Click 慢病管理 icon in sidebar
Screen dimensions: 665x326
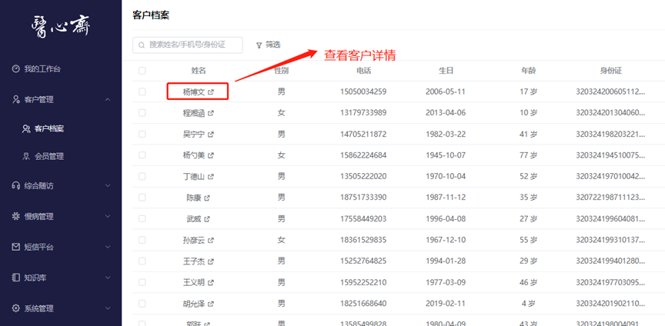tap(16, 217)
